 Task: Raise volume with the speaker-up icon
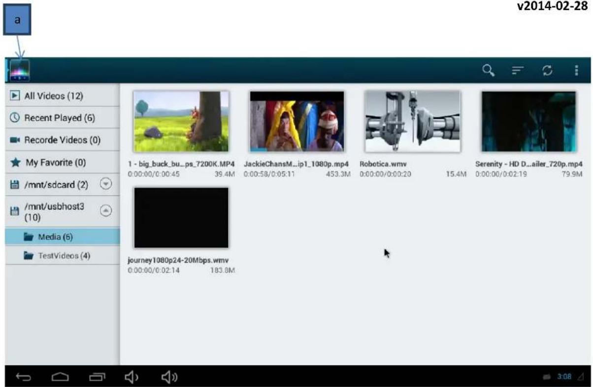coord(169,377)
